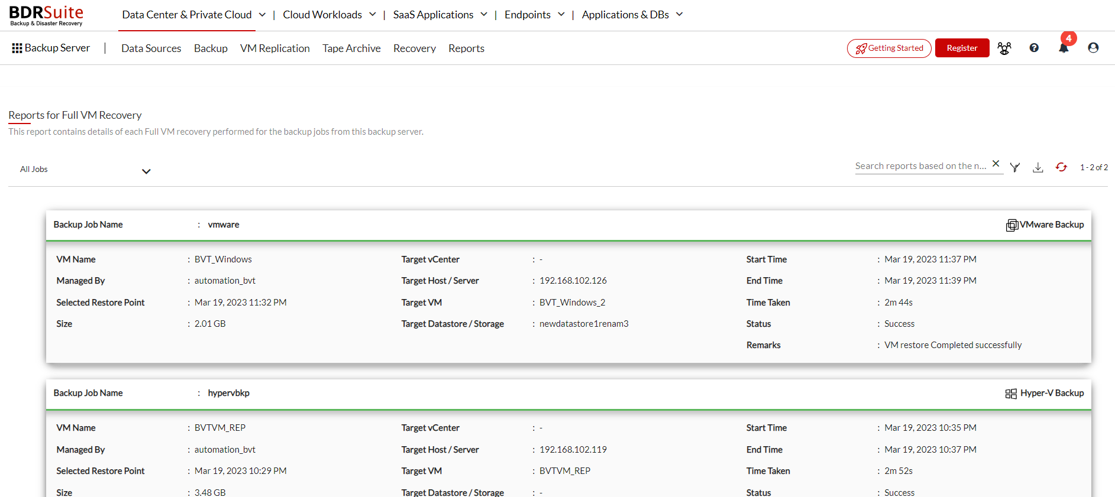The height and width of the screenshot is (497, 1115).
Task: Click the VMware Backup type icon
Action: (x=1012, y=225)
